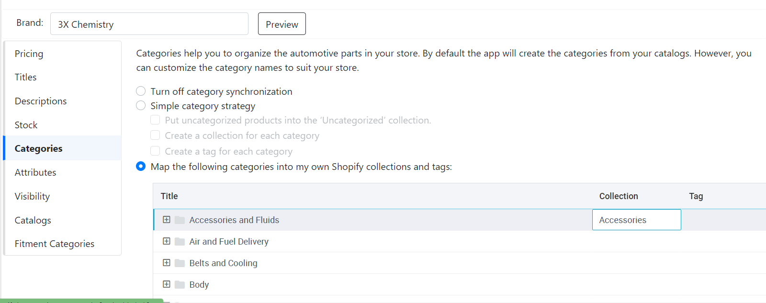Click the folder icon beside Accessories and Fluids
The height and width of the screenshot is (303, 766).
pos(180,220)
